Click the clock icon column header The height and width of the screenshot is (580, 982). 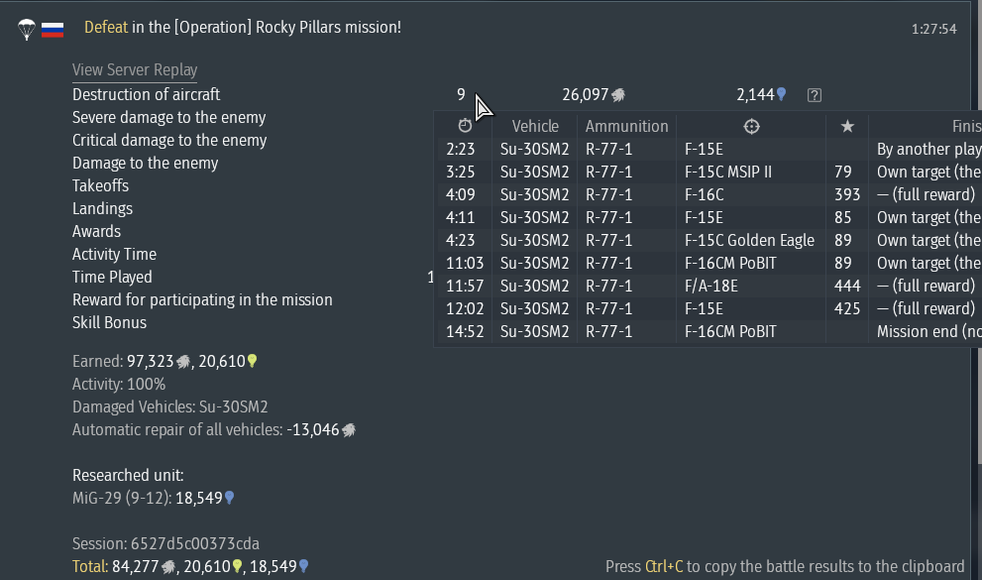[x=466, y=126]
